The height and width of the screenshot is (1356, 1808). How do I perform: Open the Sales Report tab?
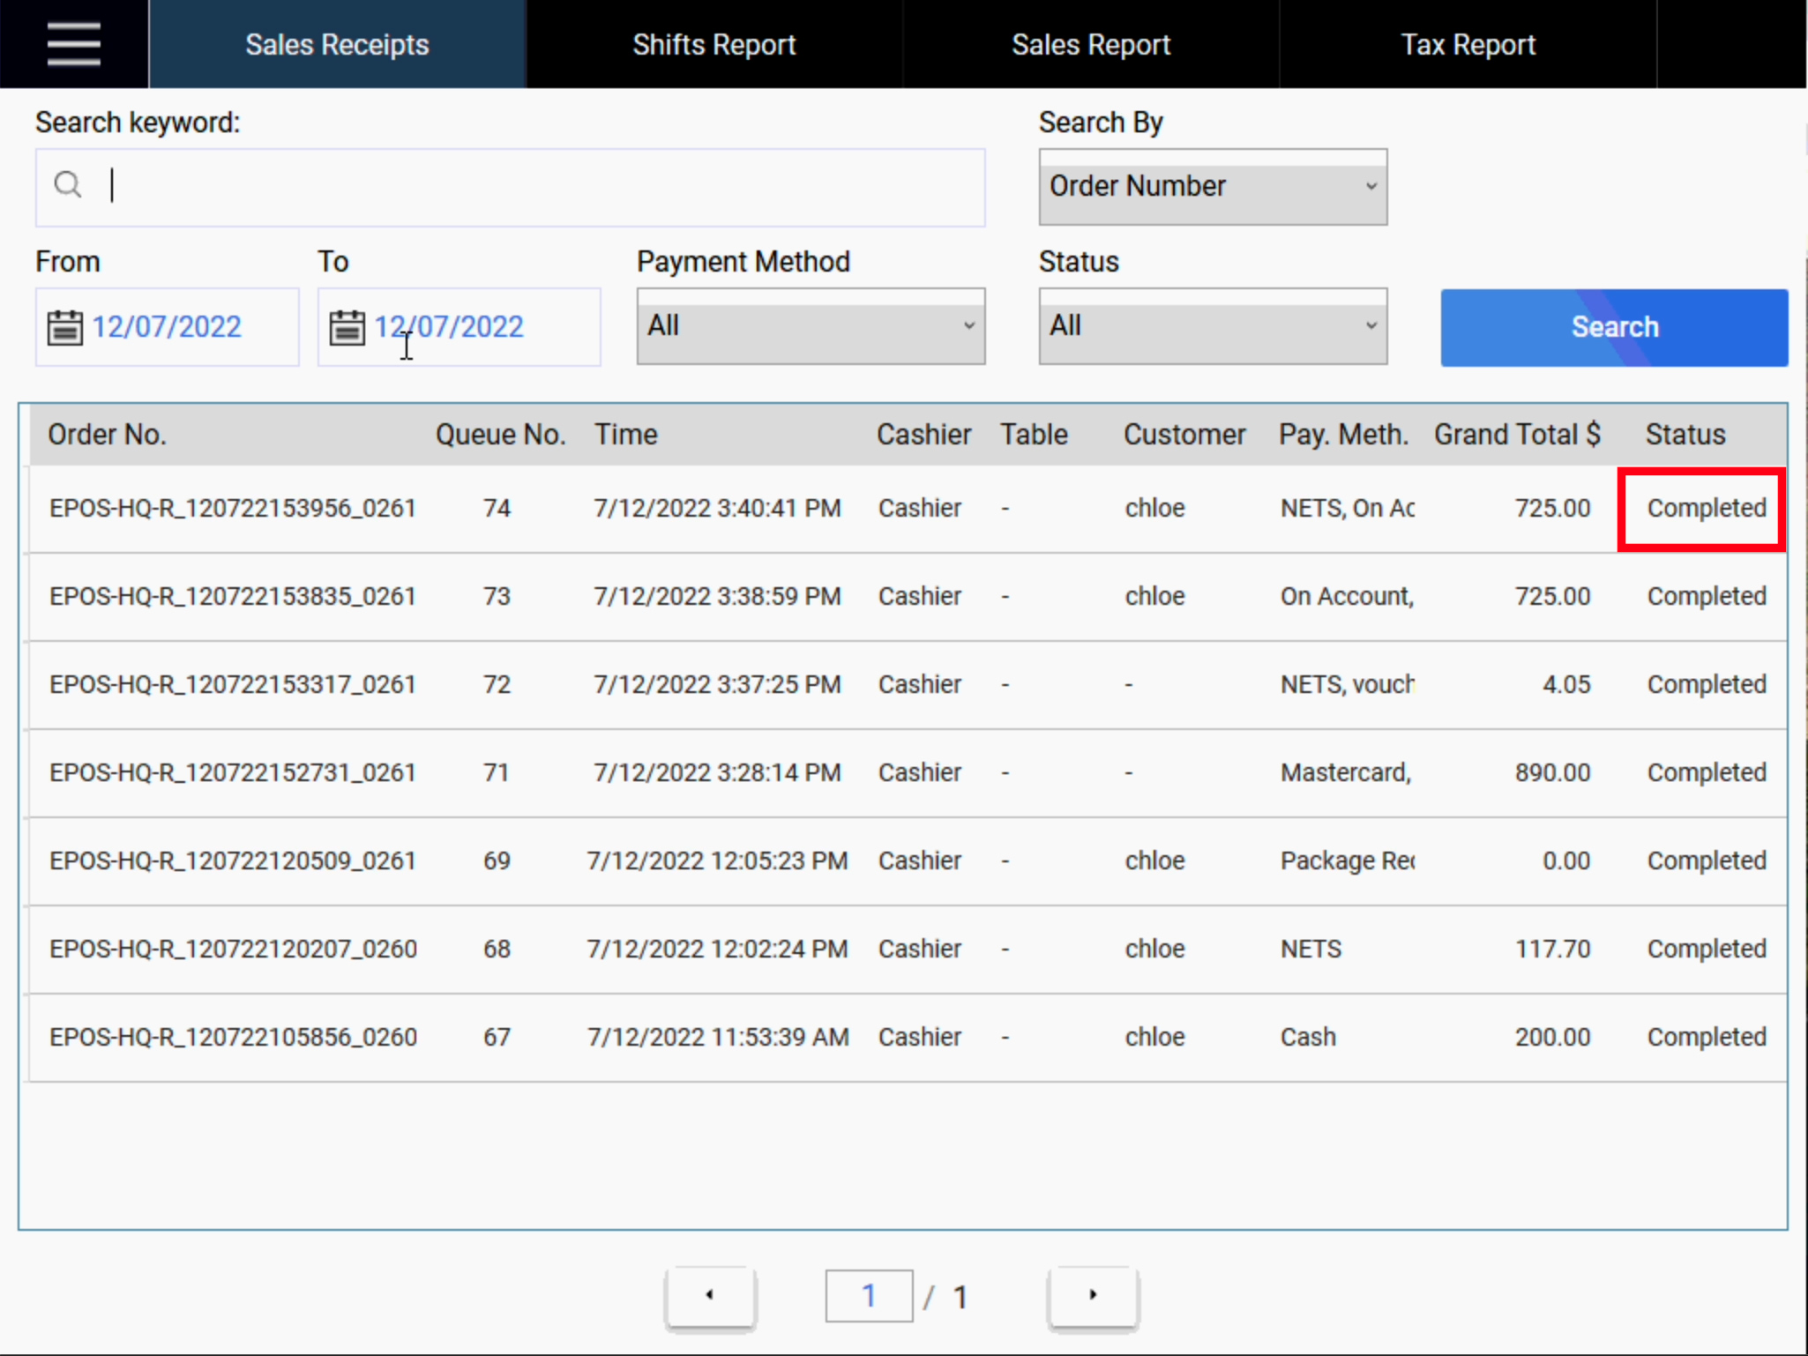coord(1091,44)
